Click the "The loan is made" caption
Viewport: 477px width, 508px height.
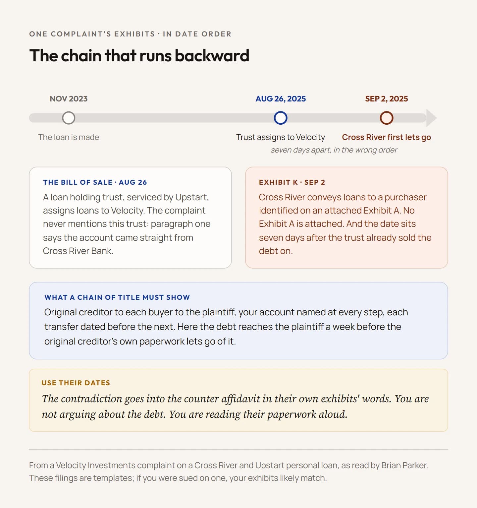[69, 137]
